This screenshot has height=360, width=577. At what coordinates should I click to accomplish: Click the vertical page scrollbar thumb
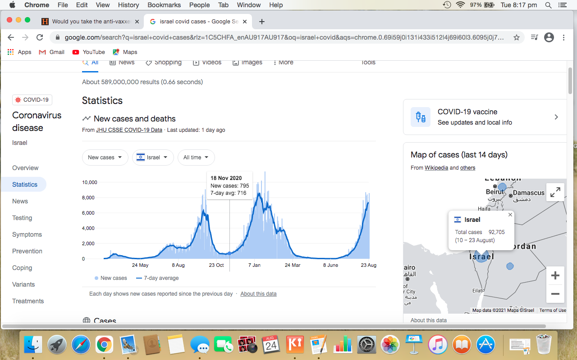coord(570,80)
